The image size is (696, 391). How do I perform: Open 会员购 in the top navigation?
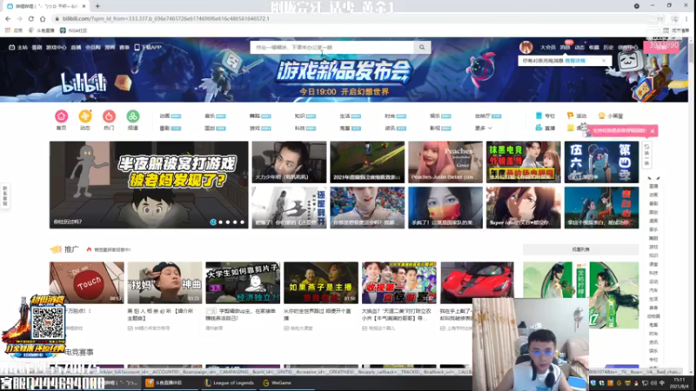(93, 47)
